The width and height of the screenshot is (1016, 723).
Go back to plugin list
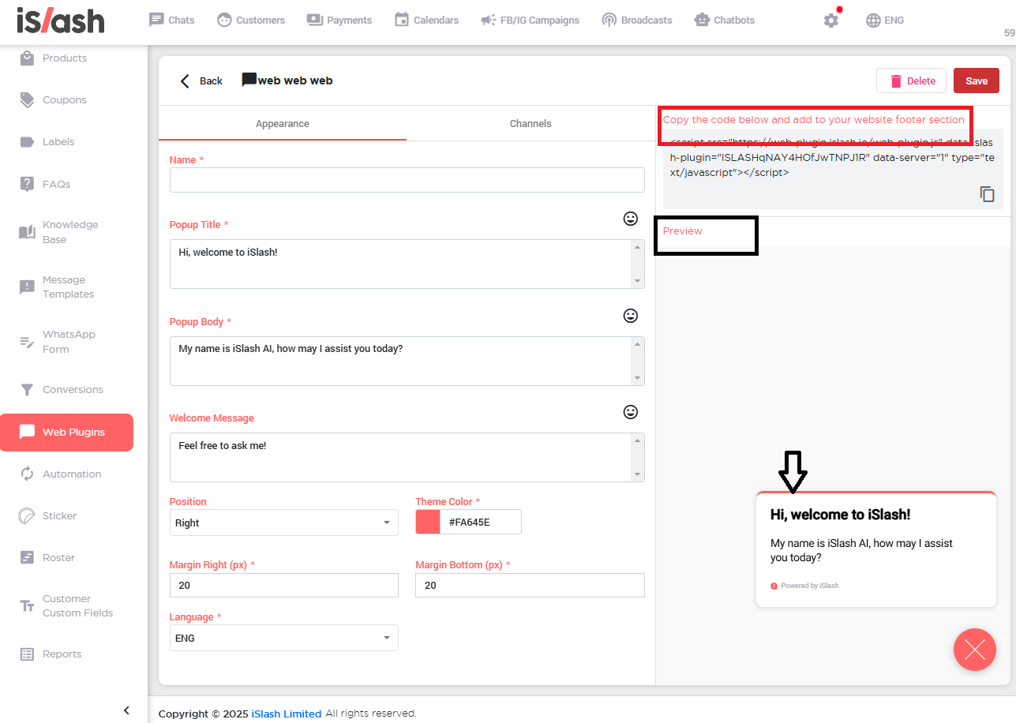(201, 81)
